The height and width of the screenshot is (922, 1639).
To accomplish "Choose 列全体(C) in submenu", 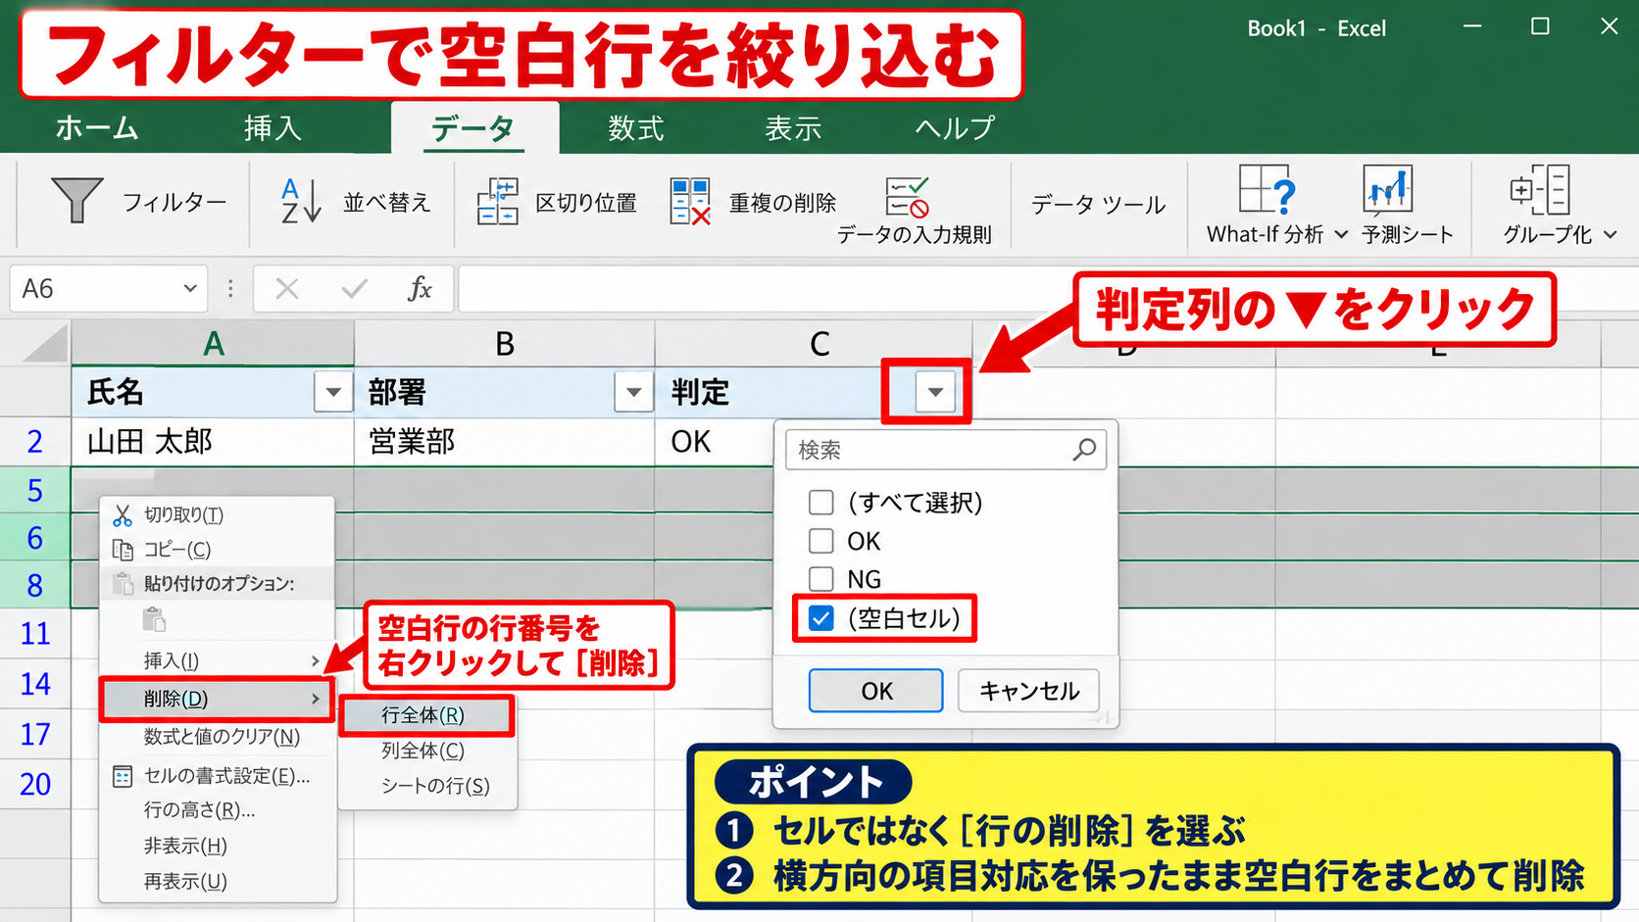I will 422,751.
